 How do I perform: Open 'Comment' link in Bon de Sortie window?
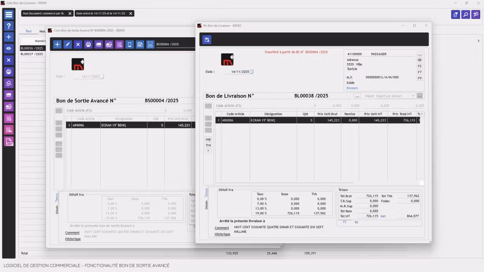click(x=72, y=233)
